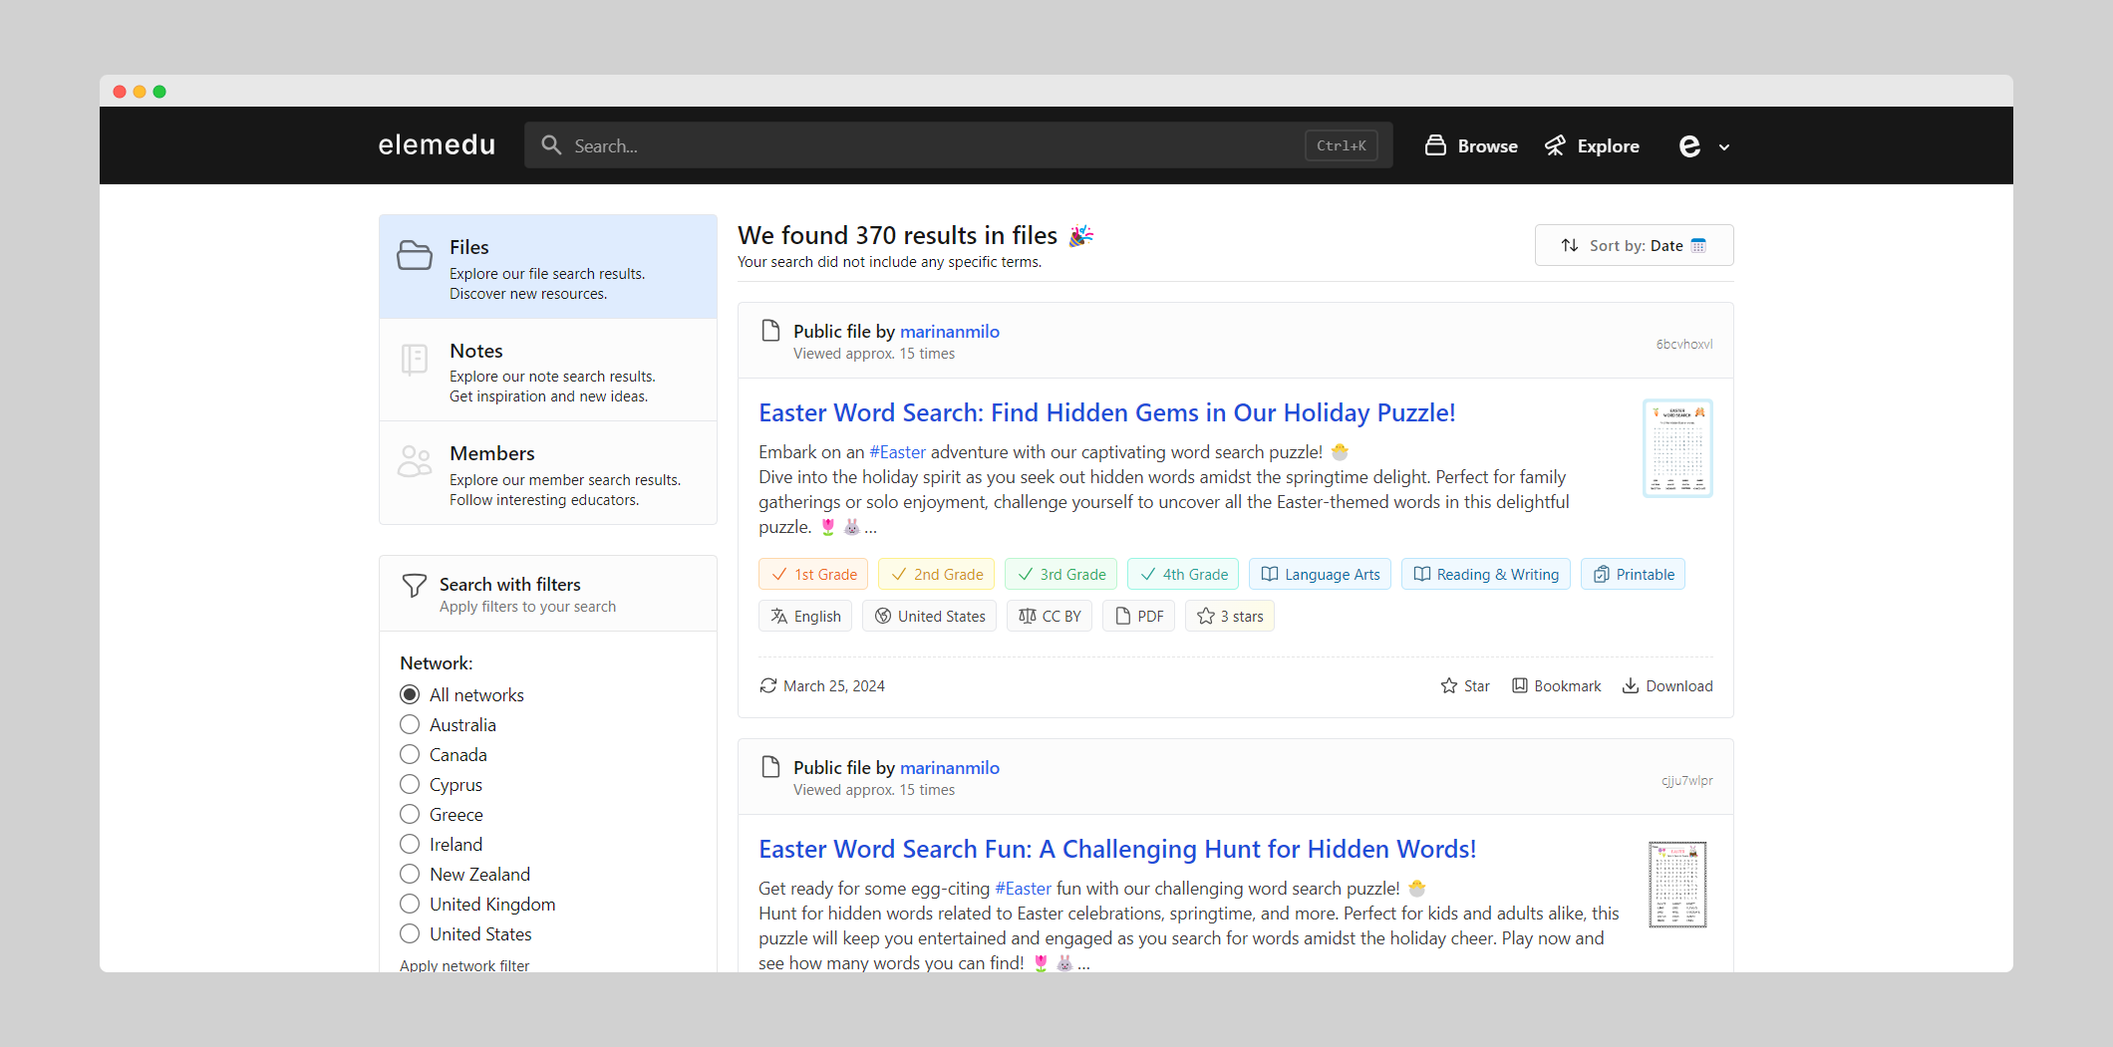Click the CC BY license tag
This screenshot has width=2113, height=1047.
(1050, 617)
